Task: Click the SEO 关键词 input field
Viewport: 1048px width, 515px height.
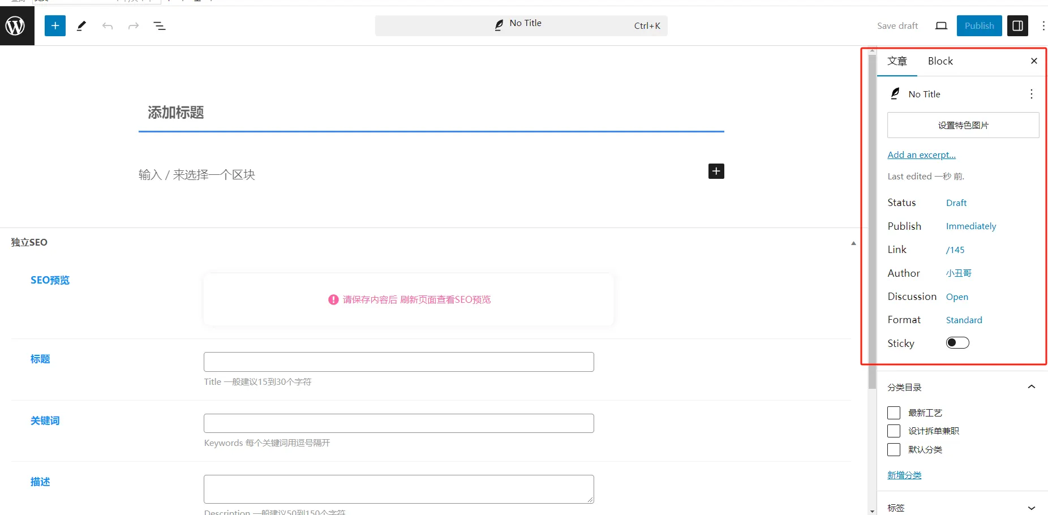Action: pos(399,423)
